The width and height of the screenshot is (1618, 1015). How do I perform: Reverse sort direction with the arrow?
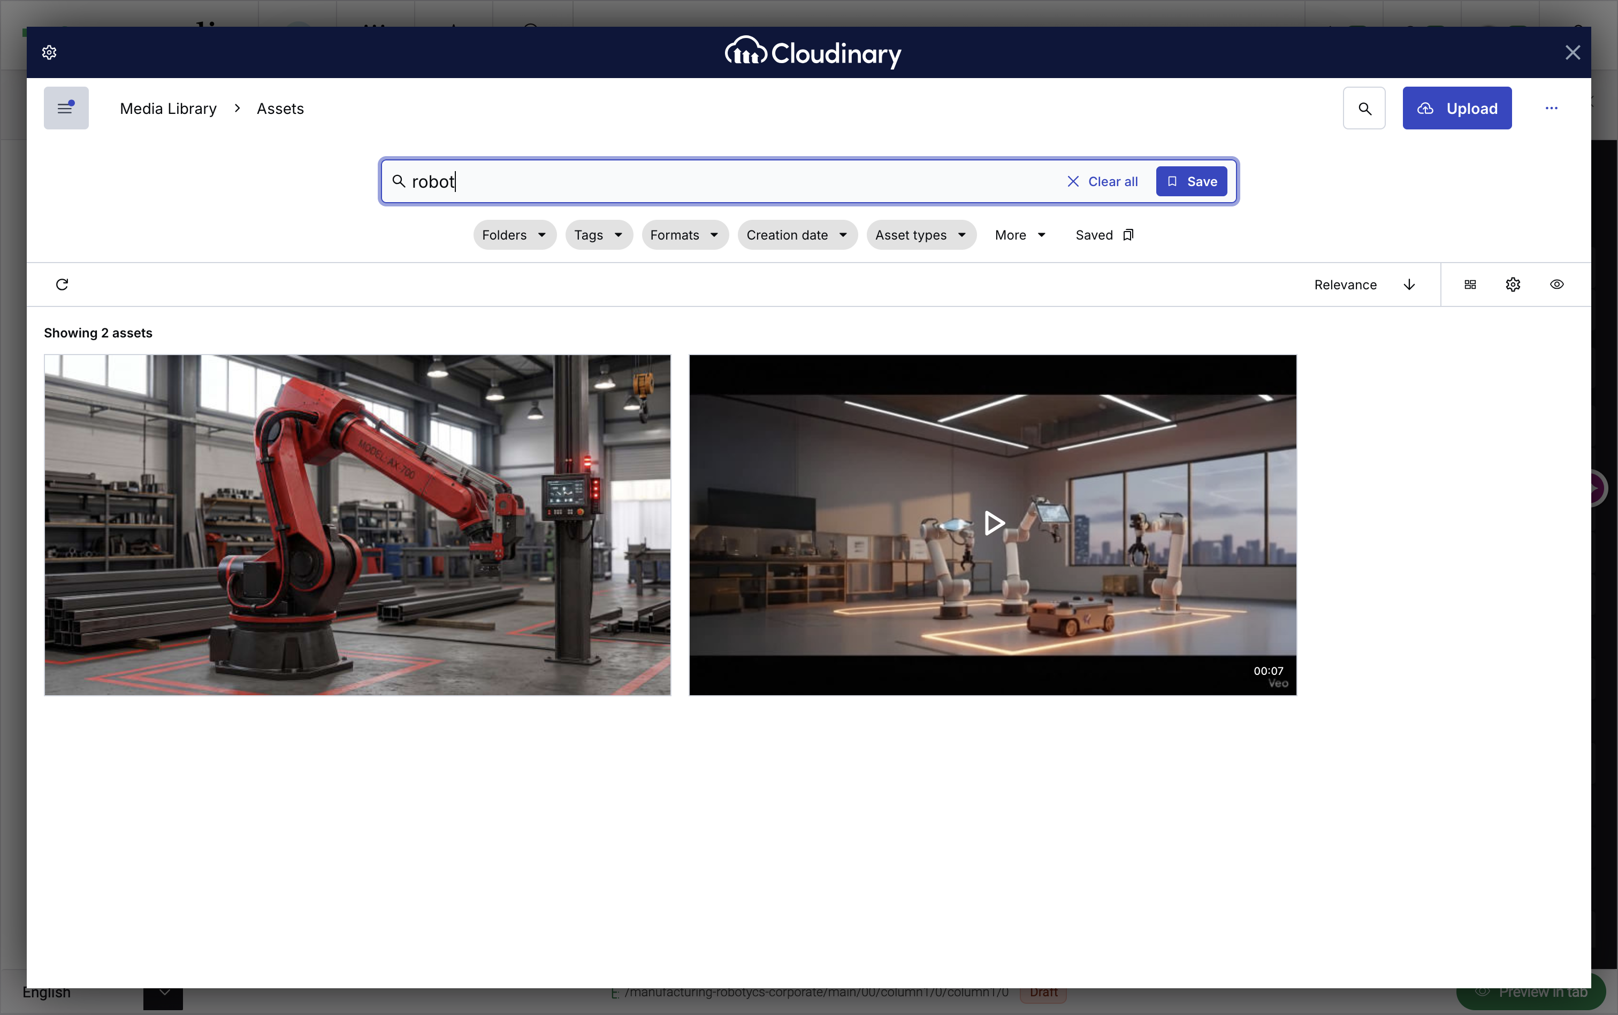click(x=1409, y=284)
